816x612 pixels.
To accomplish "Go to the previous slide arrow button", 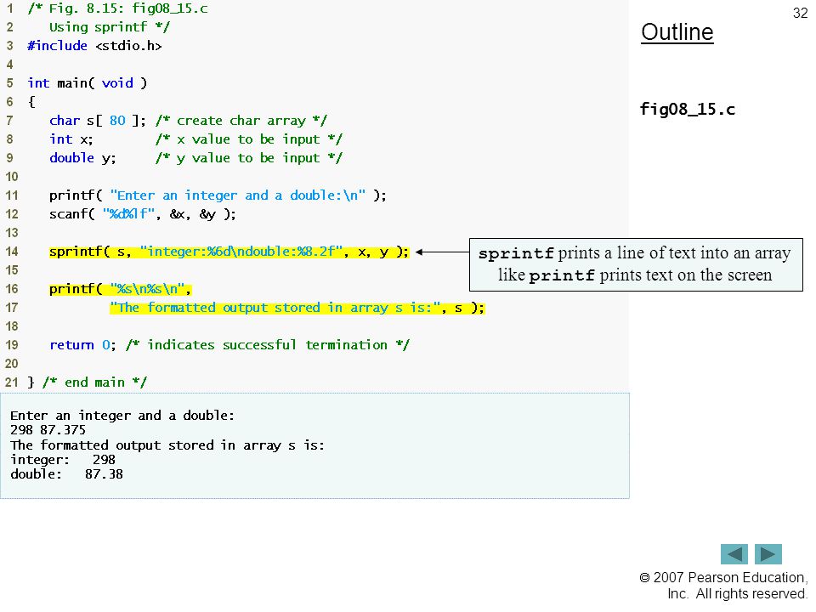I will pyautogui.click(x=734, y=553).
